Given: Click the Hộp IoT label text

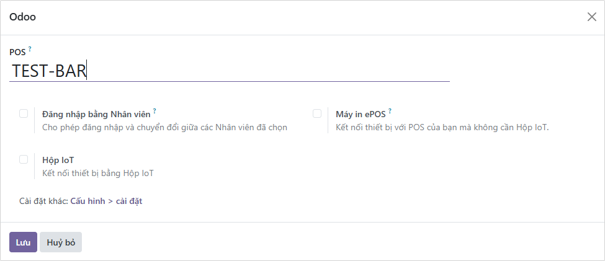Looking at the screenshot, I should click(58, 160).
